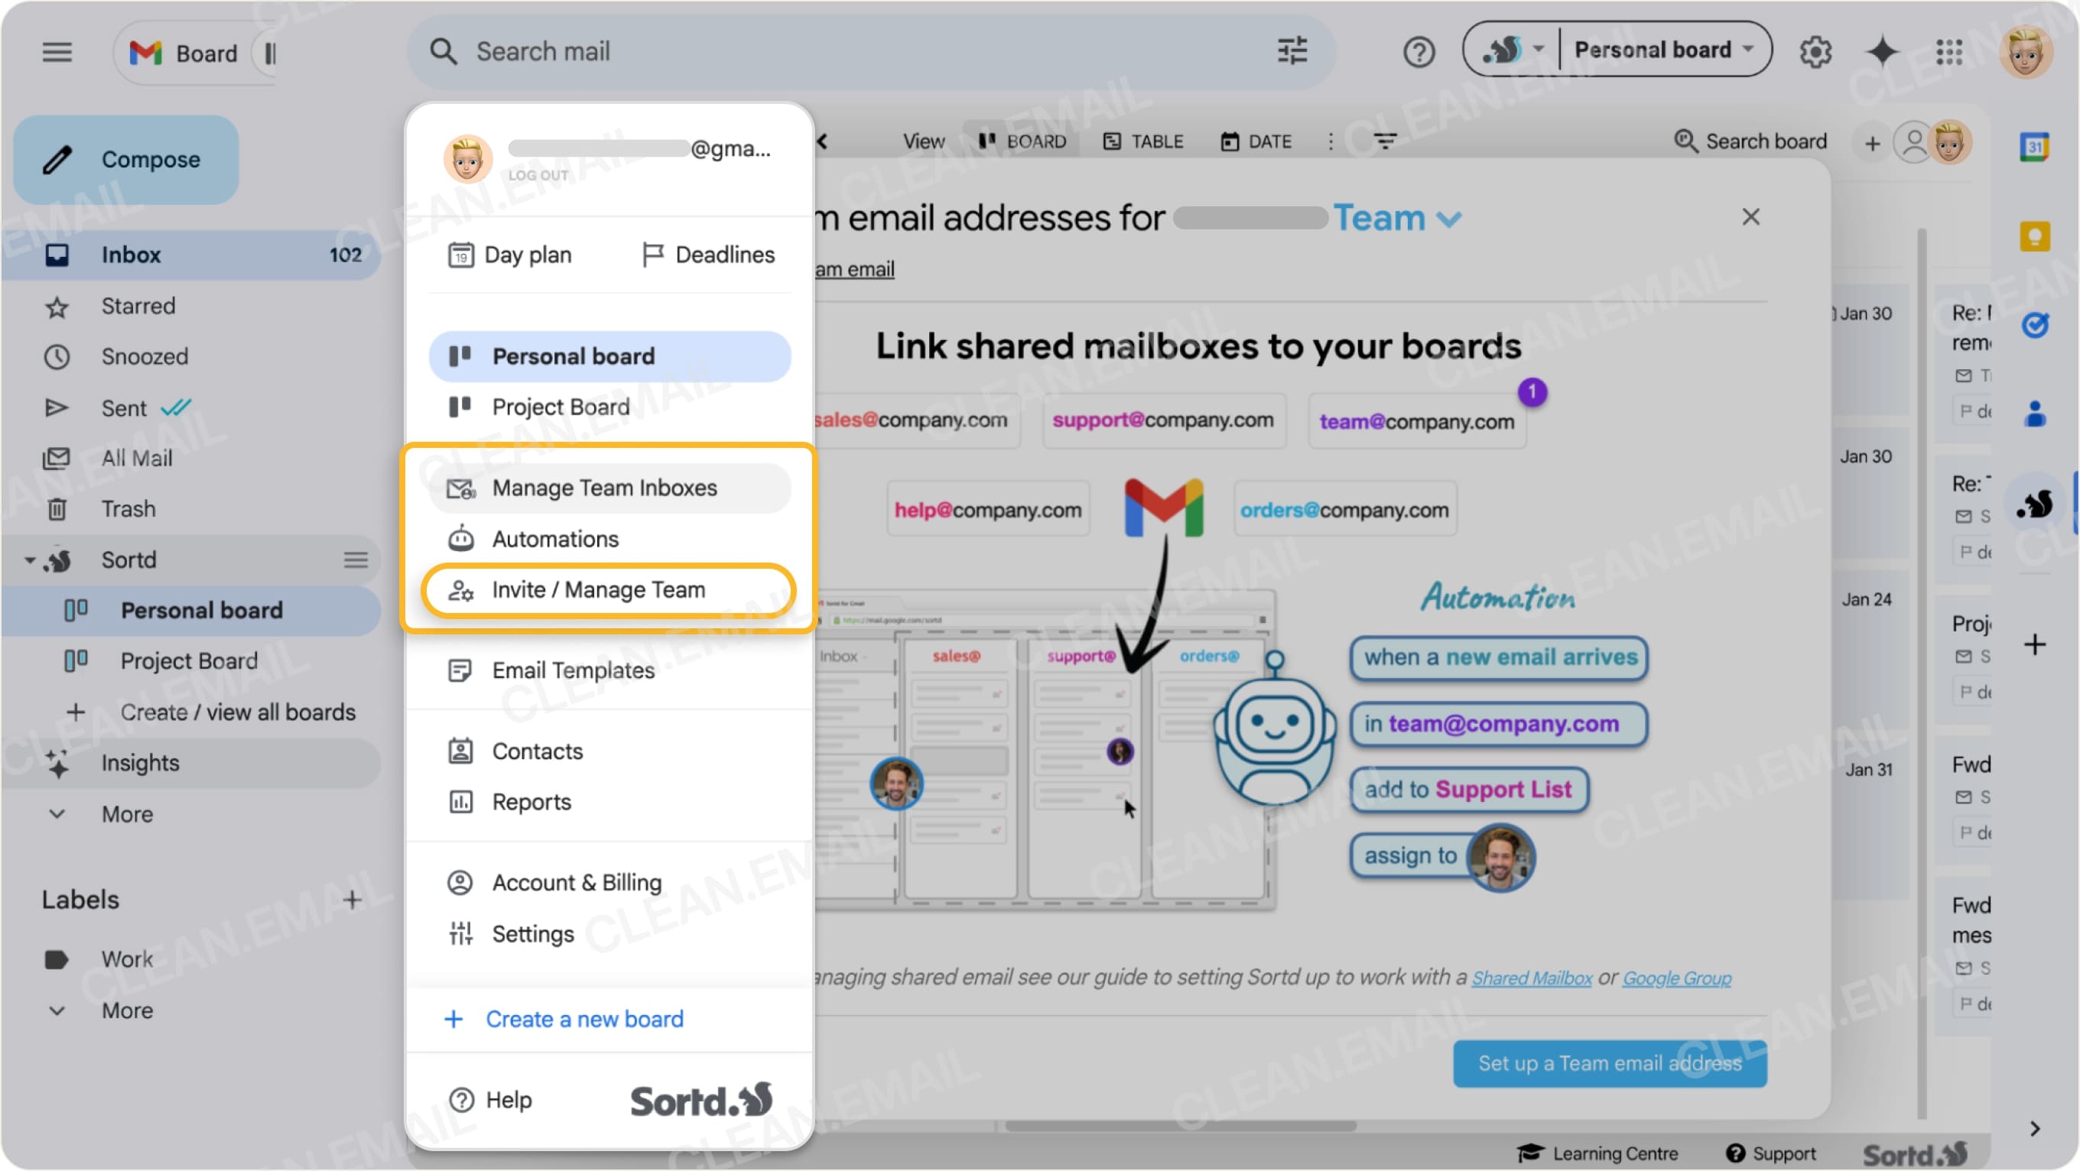
Task: Click the main hamburger menu icon
Action: (57, 52)
